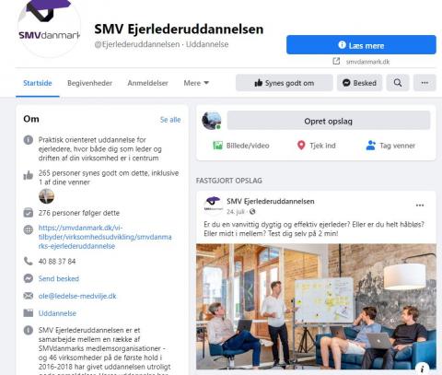
Task: Open the pinned post's three-dot menu
Action: 420,205
